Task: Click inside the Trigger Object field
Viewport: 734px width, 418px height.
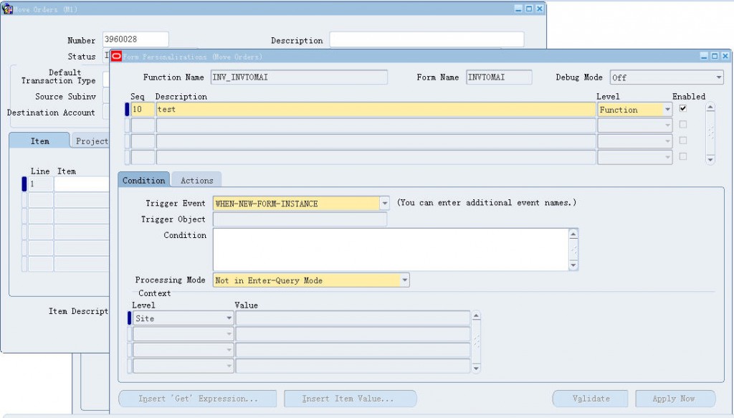Action: [x=300, y=219]
